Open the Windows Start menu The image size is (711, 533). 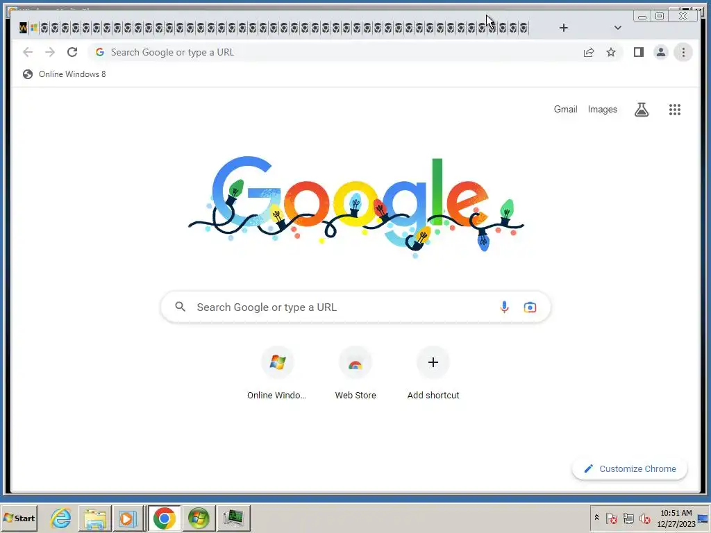click(x=19, y=518)
